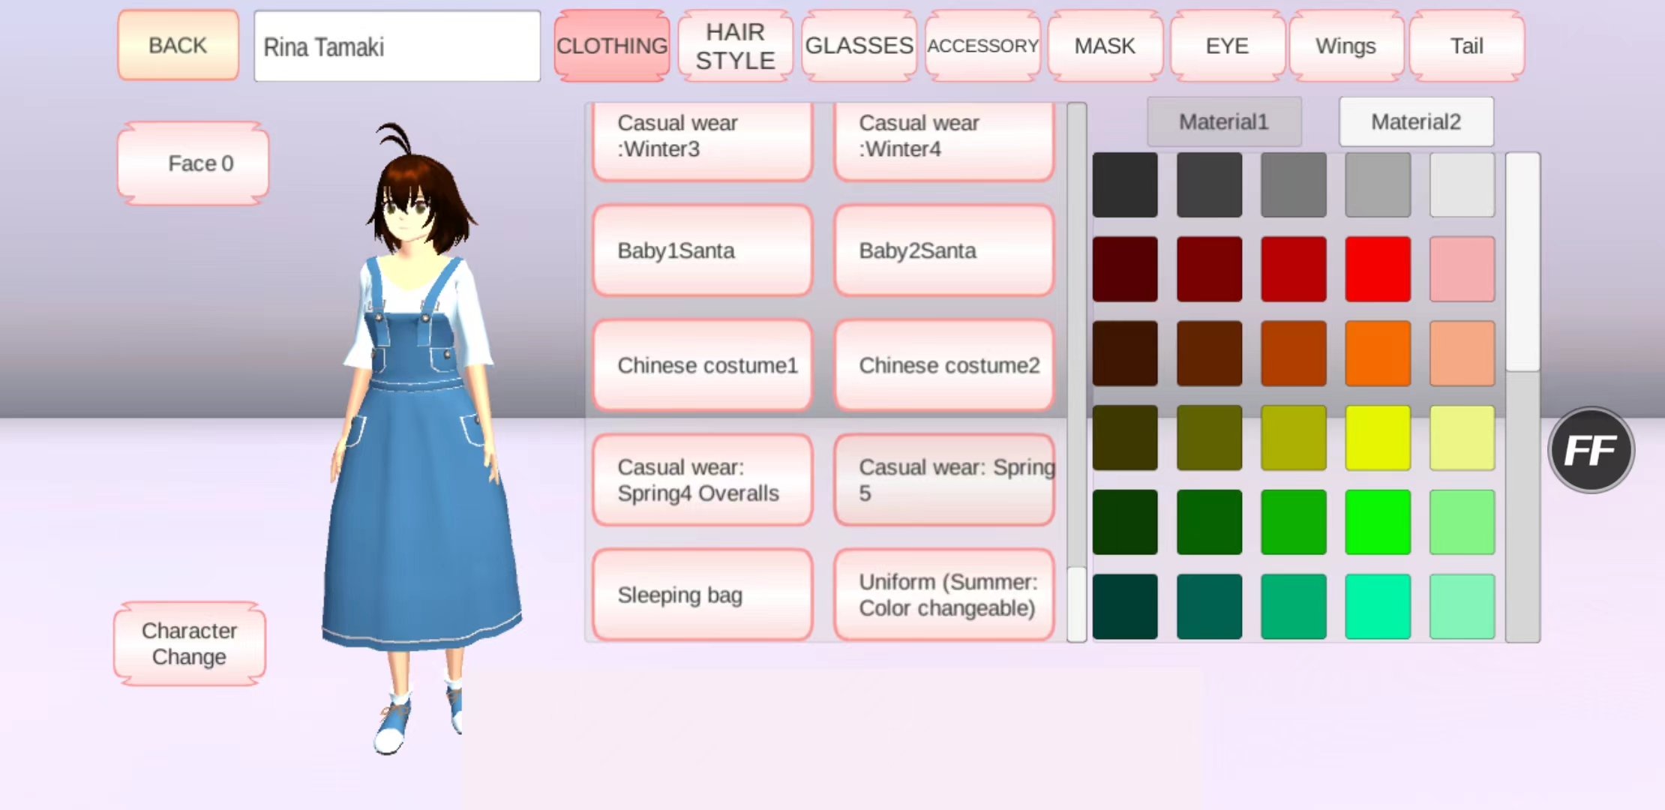Tap the Face 0 button
Screen dimensions: 1665x810
click(193, 163)
